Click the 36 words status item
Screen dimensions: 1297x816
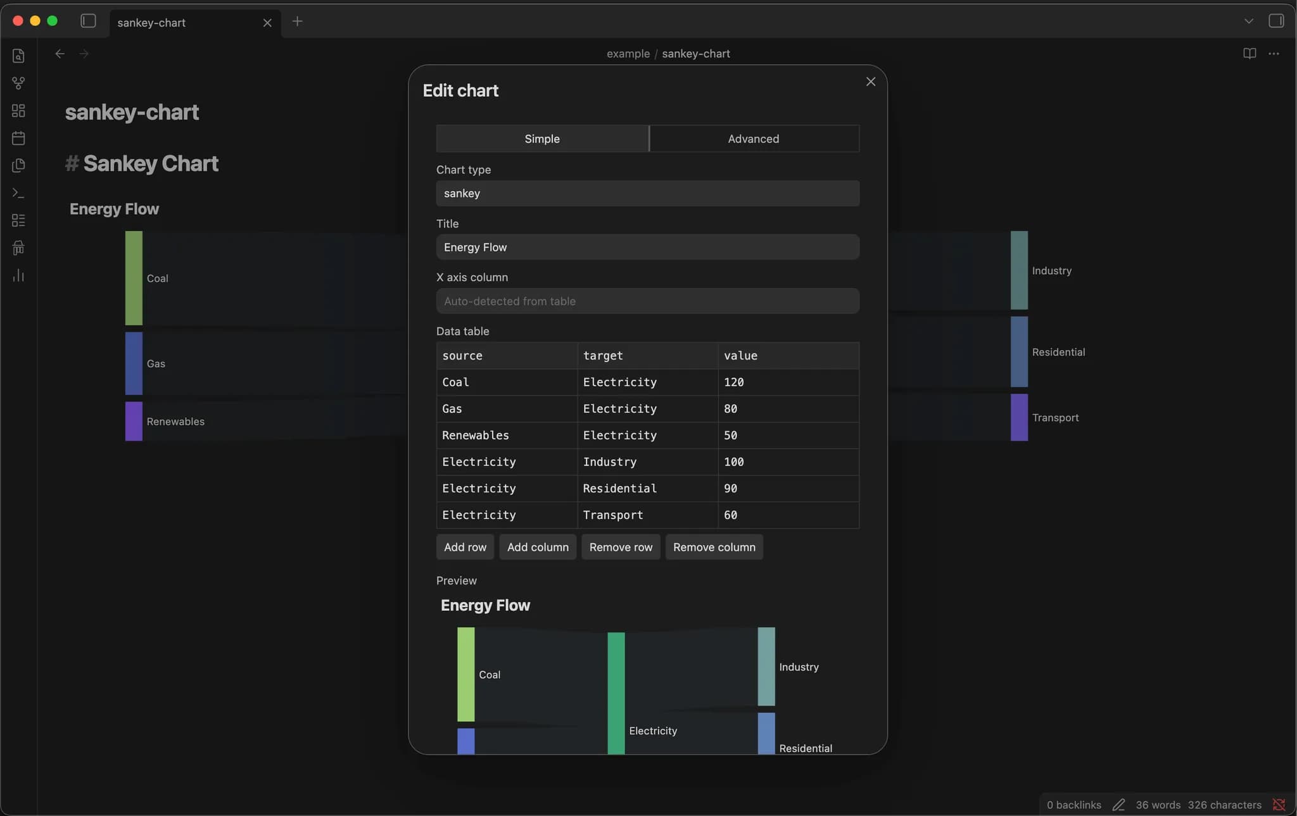1158,805
